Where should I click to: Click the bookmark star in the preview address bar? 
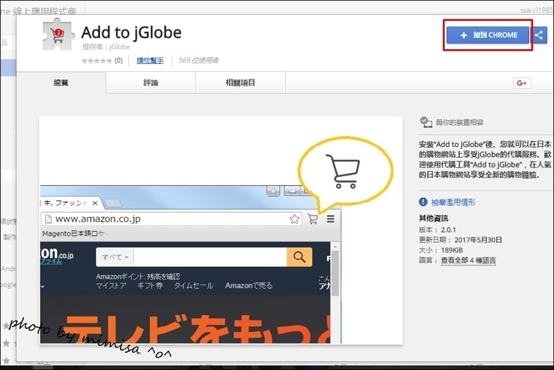294,218
